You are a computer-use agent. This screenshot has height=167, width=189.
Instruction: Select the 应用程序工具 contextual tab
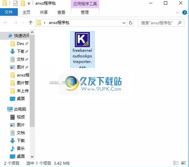pos(85,4)
